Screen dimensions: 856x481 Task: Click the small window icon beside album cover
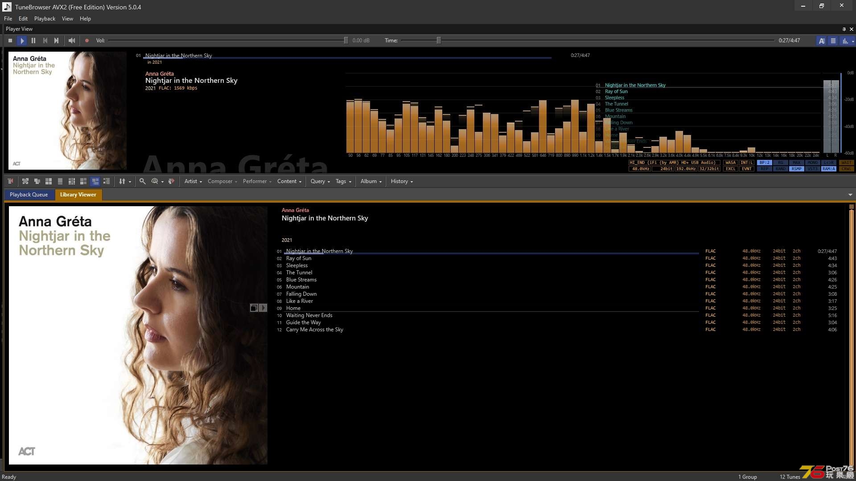[254, 308]
